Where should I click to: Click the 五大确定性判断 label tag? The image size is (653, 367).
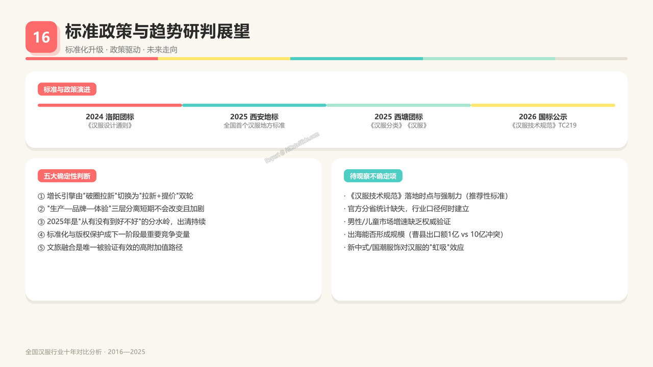67,176
